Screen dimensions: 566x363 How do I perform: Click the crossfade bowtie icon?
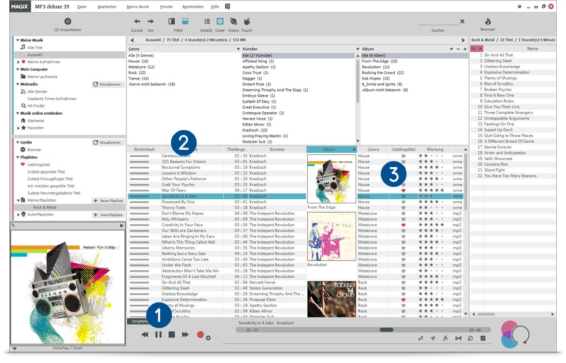click(x=458, y=338)
